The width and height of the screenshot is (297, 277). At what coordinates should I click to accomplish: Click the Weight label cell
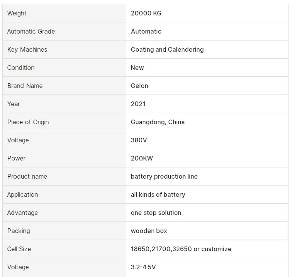point(17,13)
